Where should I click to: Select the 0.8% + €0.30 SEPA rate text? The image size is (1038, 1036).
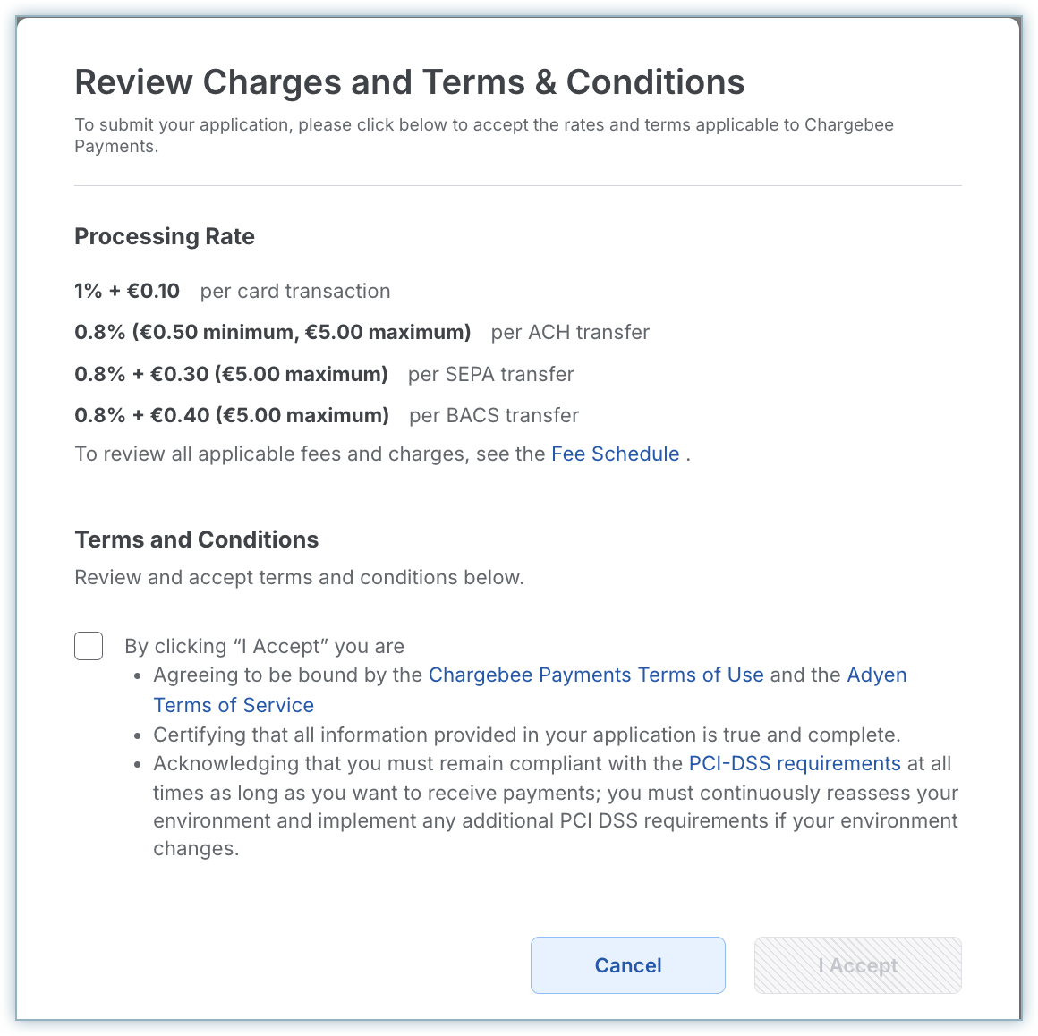click(x=231, y=374)
